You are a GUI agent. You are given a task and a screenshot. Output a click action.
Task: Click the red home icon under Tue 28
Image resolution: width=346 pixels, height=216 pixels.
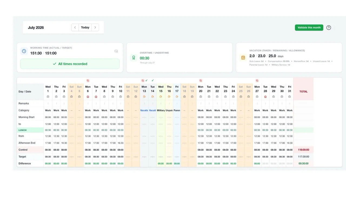265,97
